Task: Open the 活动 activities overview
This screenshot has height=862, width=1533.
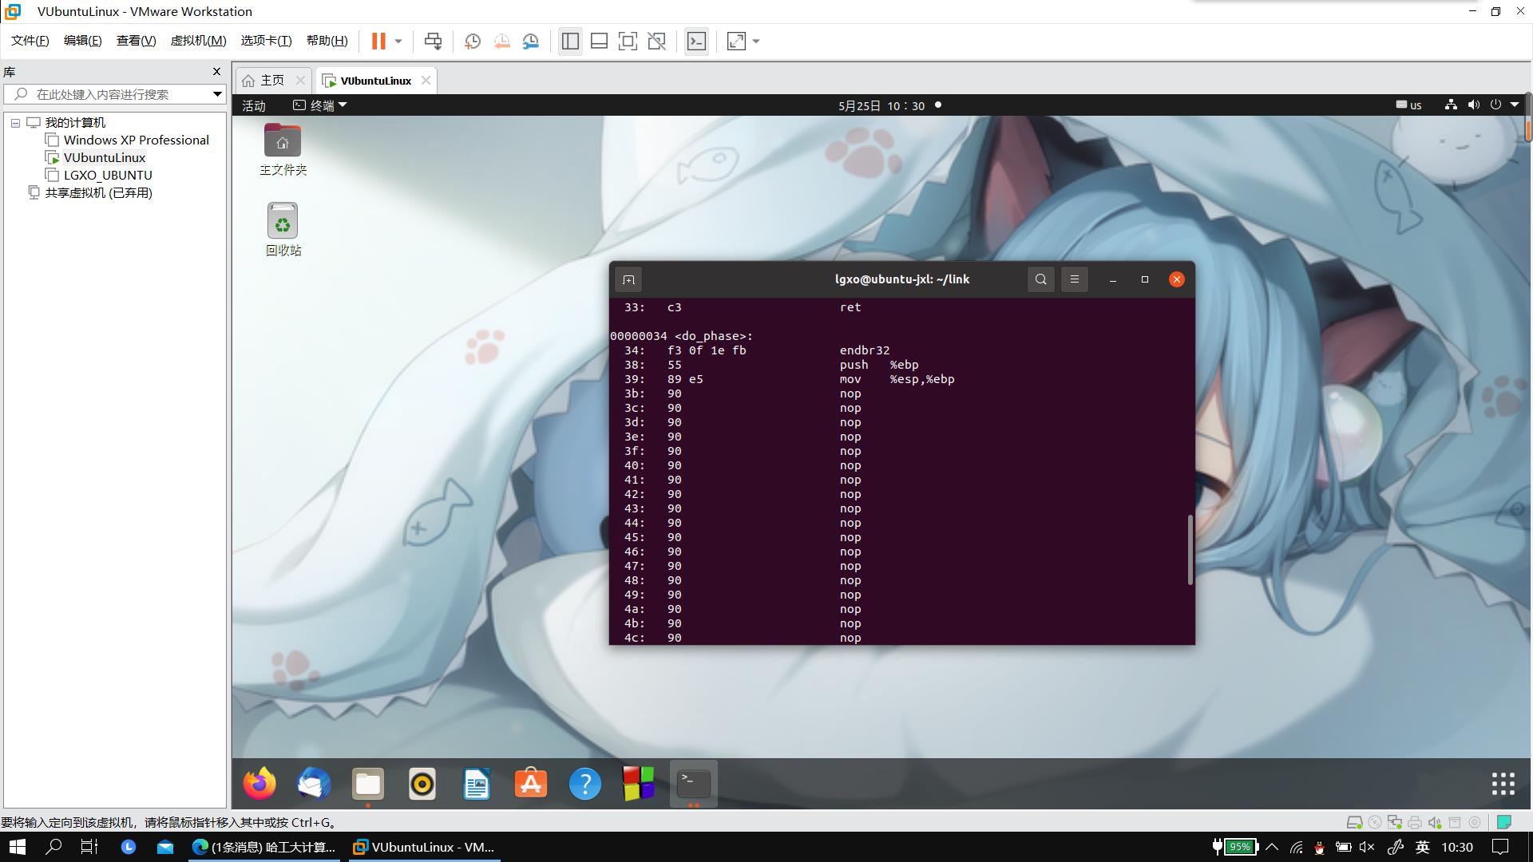Action: 254,105
